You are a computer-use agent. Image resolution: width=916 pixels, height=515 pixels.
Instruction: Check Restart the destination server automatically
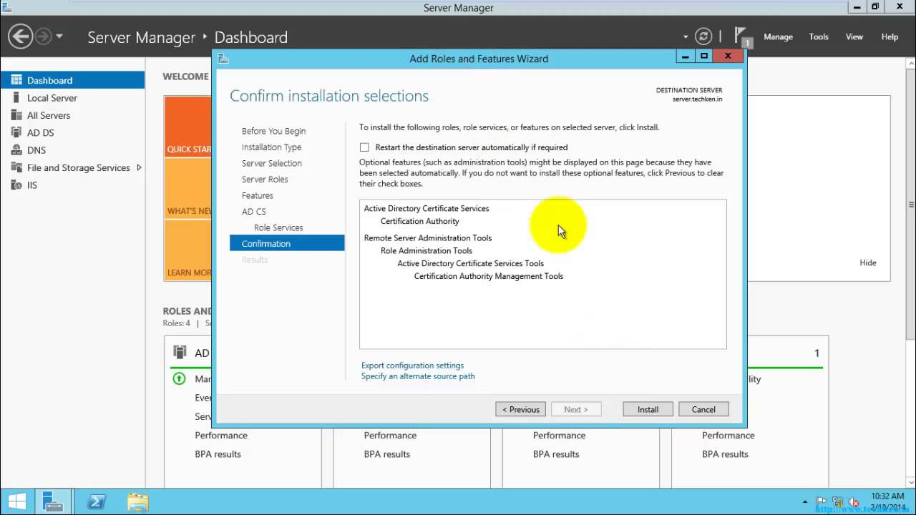[x=364, y=147]
